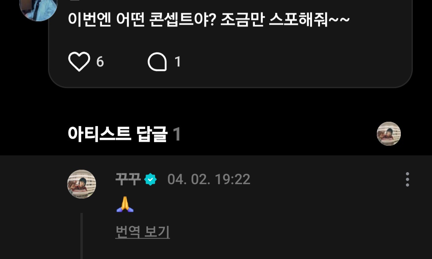Tap the like count 6
The height and width of the screenshot is (259, 432).
click(100, 62)
